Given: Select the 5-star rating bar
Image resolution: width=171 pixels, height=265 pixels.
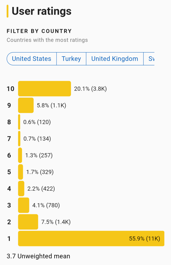Looking at the screenshot, I should (x=20, y=172).
